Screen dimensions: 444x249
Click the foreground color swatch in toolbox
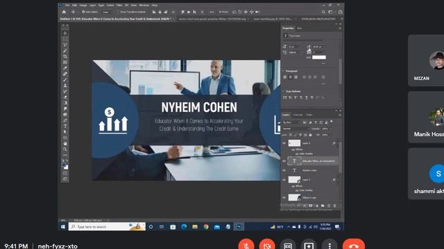pyautogui.click(x=64, y=165)
